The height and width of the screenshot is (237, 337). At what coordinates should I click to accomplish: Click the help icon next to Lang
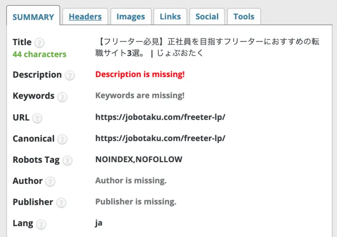[41, 224]
